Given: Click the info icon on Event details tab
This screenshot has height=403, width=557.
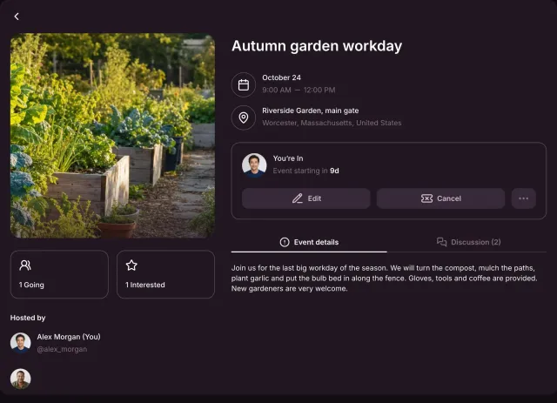Looking at the screenshot, I should (x=285, y=242).
